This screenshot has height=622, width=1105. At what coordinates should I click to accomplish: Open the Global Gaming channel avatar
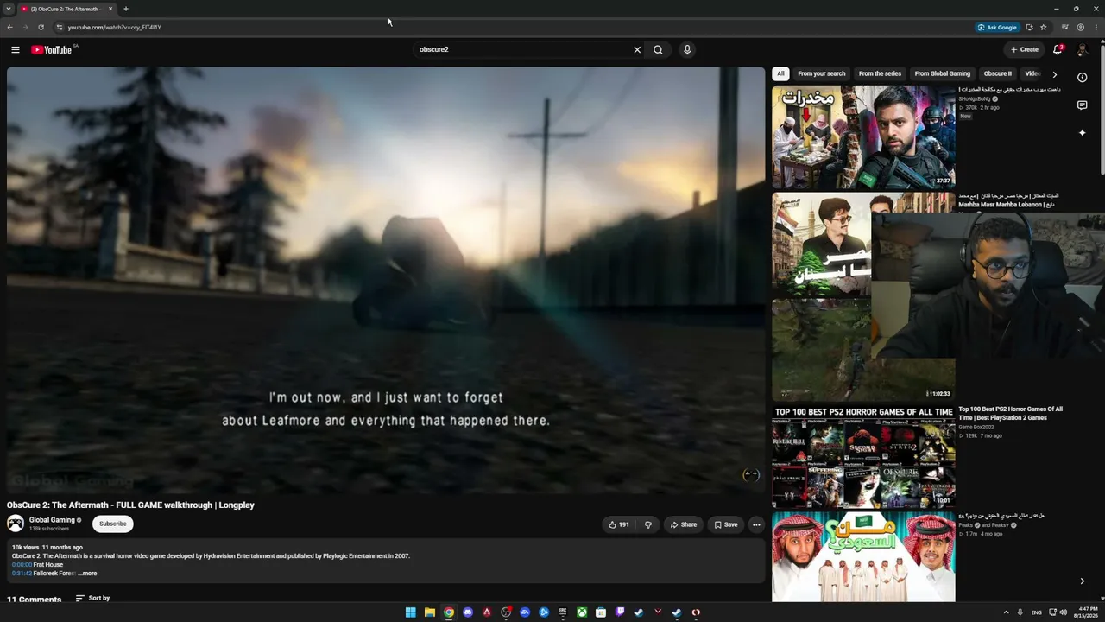(x=16, y=523)
